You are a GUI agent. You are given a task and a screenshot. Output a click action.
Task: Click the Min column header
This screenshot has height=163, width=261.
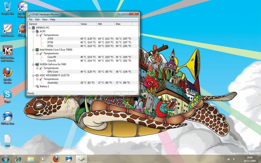click(x=106, y=24)
